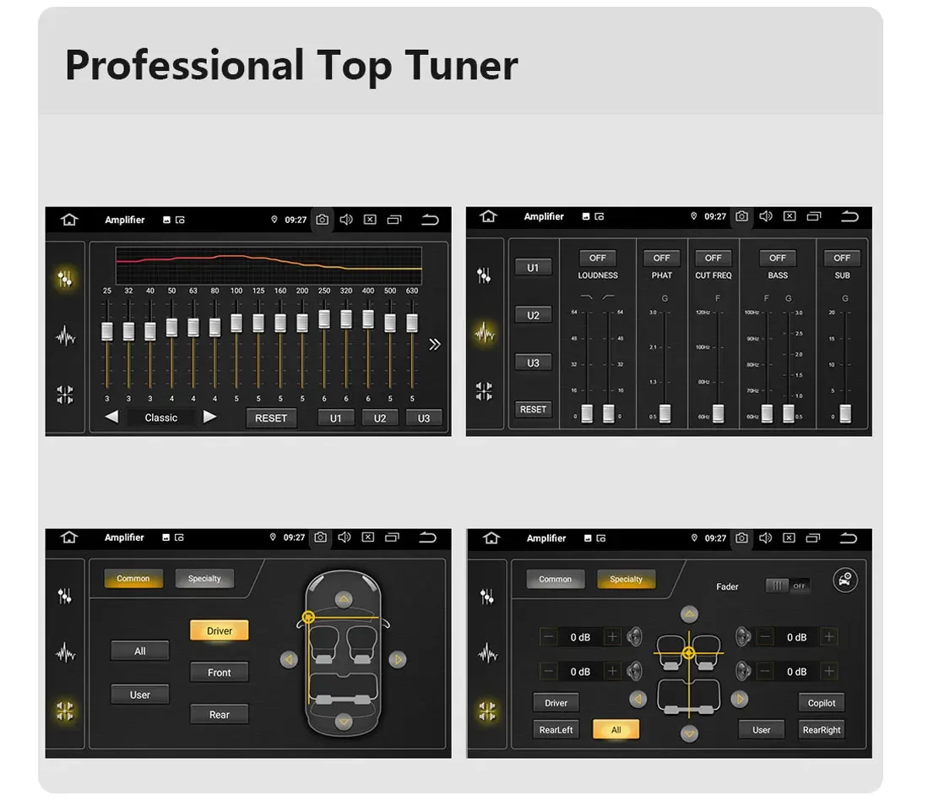939x812 pixels.
Task: Select U3 preset in Classic equalizer panel
Action: click(x=423, y=418)
